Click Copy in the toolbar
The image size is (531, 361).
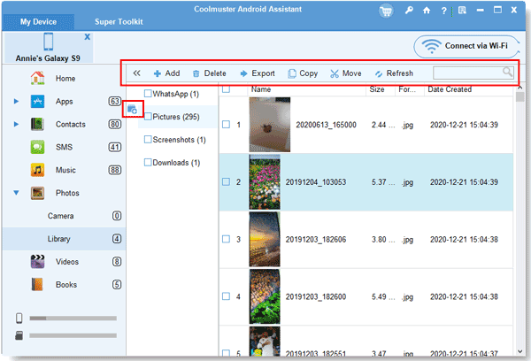point(303,73)
